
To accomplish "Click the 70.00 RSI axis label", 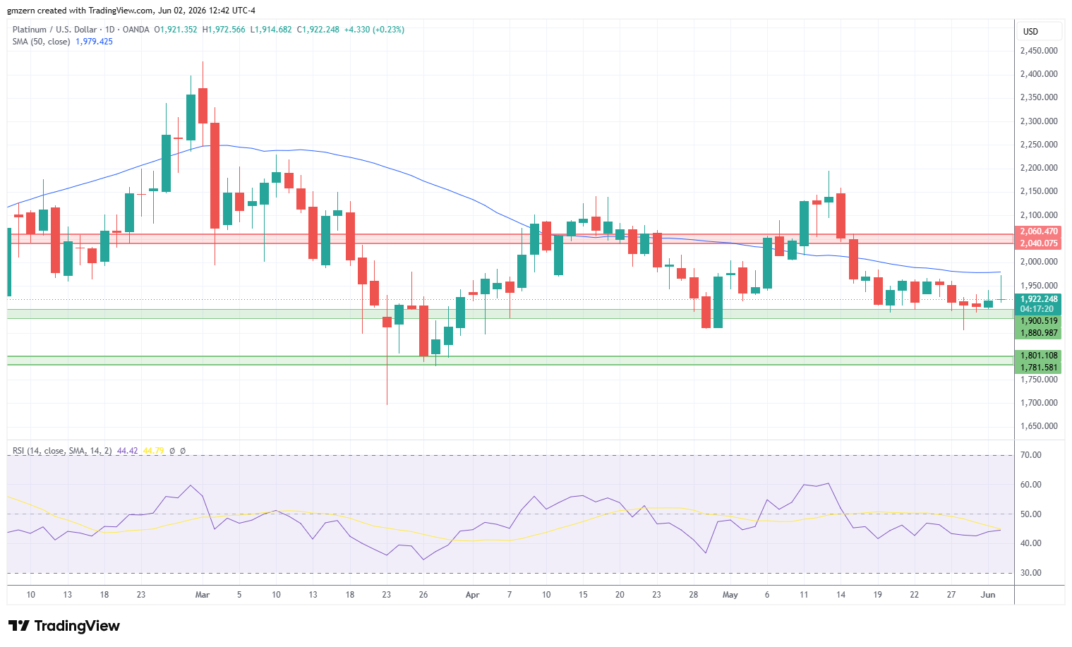I will (1031, 455).
